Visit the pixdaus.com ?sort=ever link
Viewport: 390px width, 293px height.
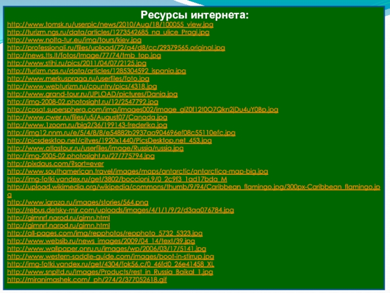tap(55, 164)
